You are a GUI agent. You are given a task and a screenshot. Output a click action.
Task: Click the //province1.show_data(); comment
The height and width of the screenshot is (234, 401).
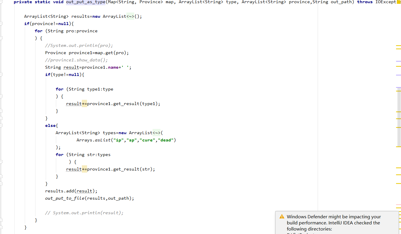click(x=76, y=60)
